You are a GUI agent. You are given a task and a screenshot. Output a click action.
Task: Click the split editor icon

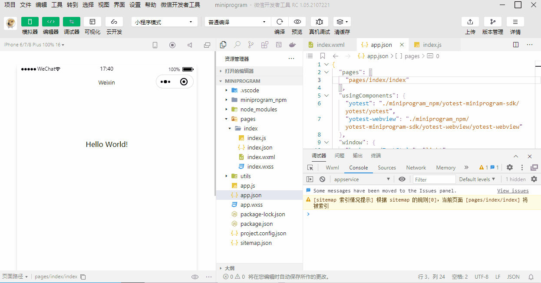pyautogui.click(x=516, y=45)
